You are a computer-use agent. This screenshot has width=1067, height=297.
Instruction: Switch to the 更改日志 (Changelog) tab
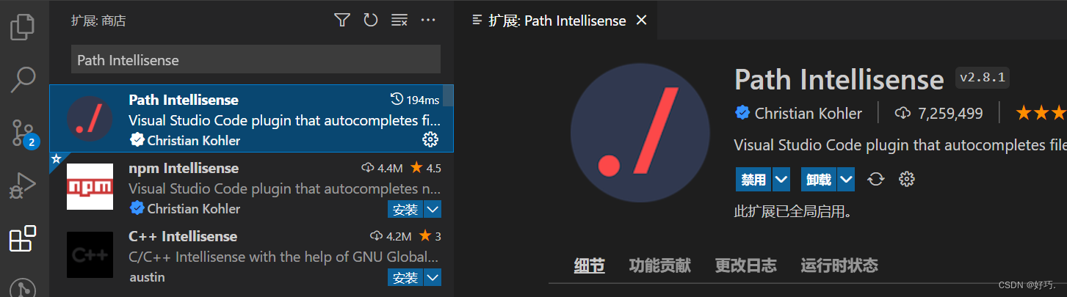[745, 265]
